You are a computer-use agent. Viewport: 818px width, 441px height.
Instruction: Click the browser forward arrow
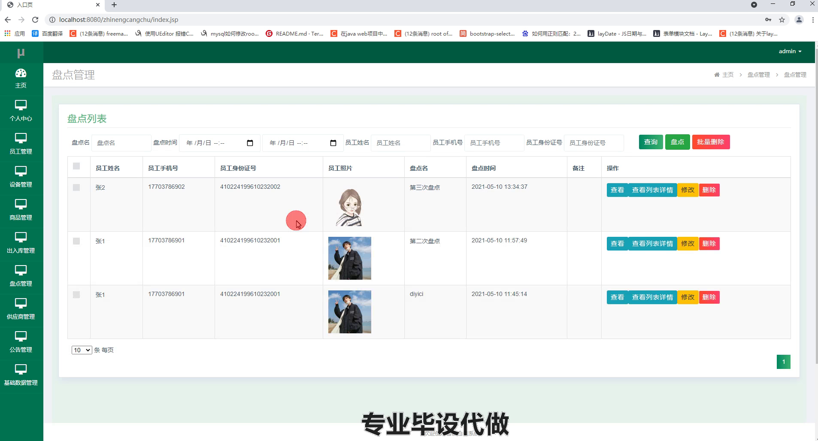[21, 20]
